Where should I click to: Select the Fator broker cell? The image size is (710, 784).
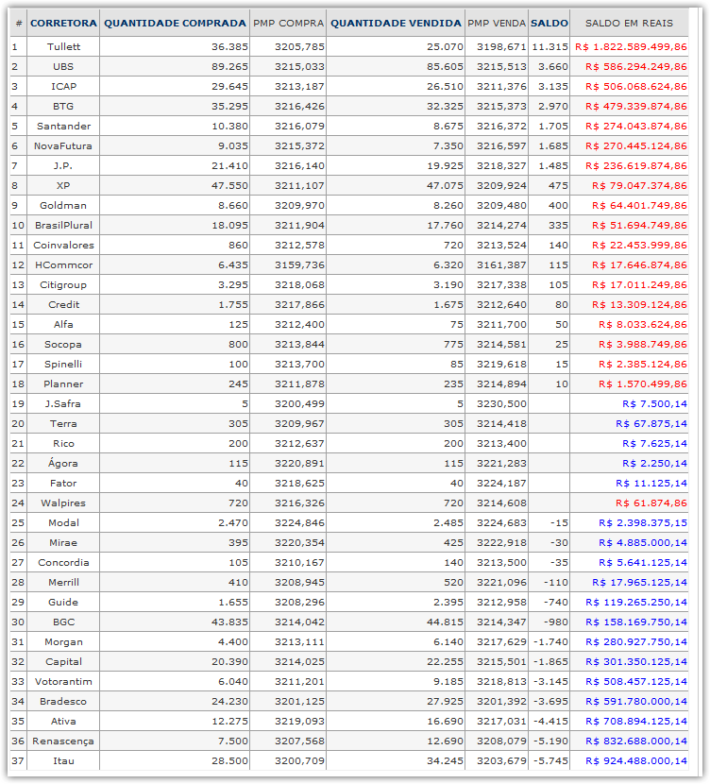tap(63, 483)
